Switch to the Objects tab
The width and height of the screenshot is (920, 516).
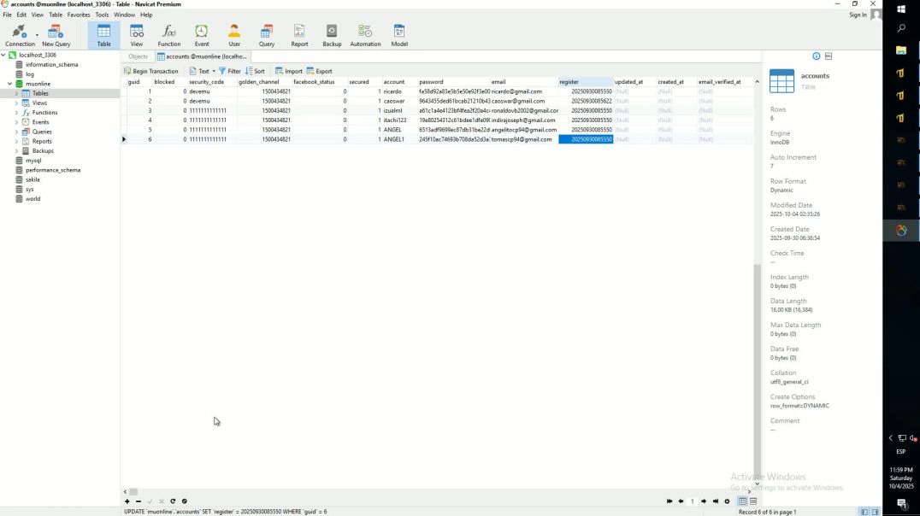coord(138,56)
